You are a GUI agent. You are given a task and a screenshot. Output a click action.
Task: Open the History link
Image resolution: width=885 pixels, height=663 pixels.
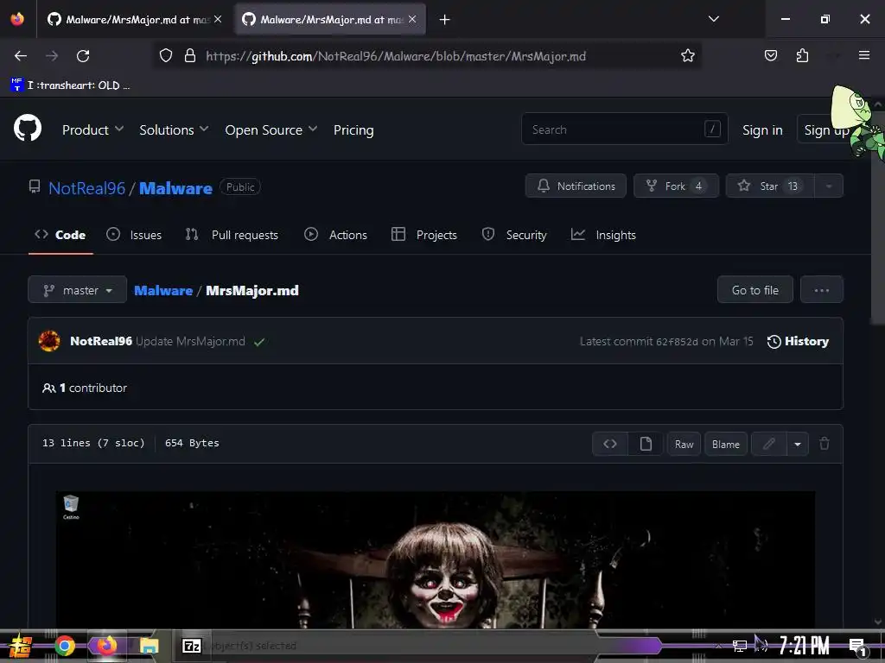(798, 342)
